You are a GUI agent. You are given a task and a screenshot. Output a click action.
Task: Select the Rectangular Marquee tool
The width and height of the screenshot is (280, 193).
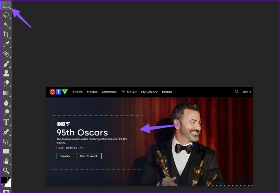tap(6, 5)
